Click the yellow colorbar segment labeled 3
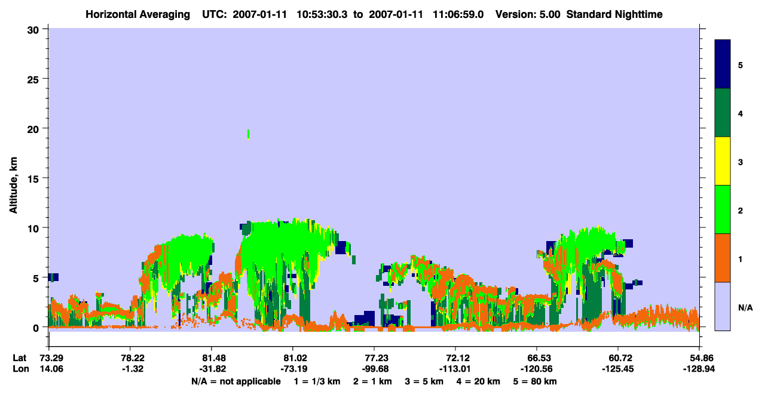 723,161
